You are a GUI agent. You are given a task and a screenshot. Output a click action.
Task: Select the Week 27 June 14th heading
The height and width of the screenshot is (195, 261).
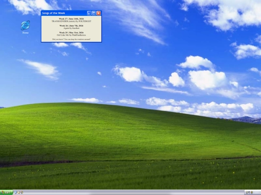[72, 19]
